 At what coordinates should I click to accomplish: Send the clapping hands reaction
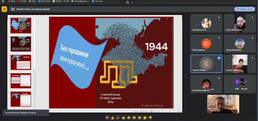point(123,117)
